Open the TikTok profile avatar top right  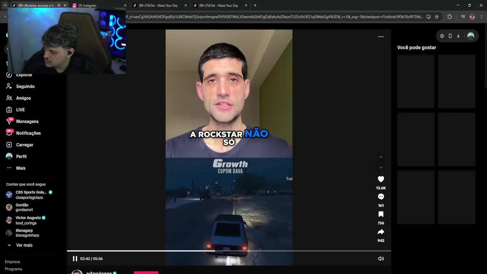[471, 36]
